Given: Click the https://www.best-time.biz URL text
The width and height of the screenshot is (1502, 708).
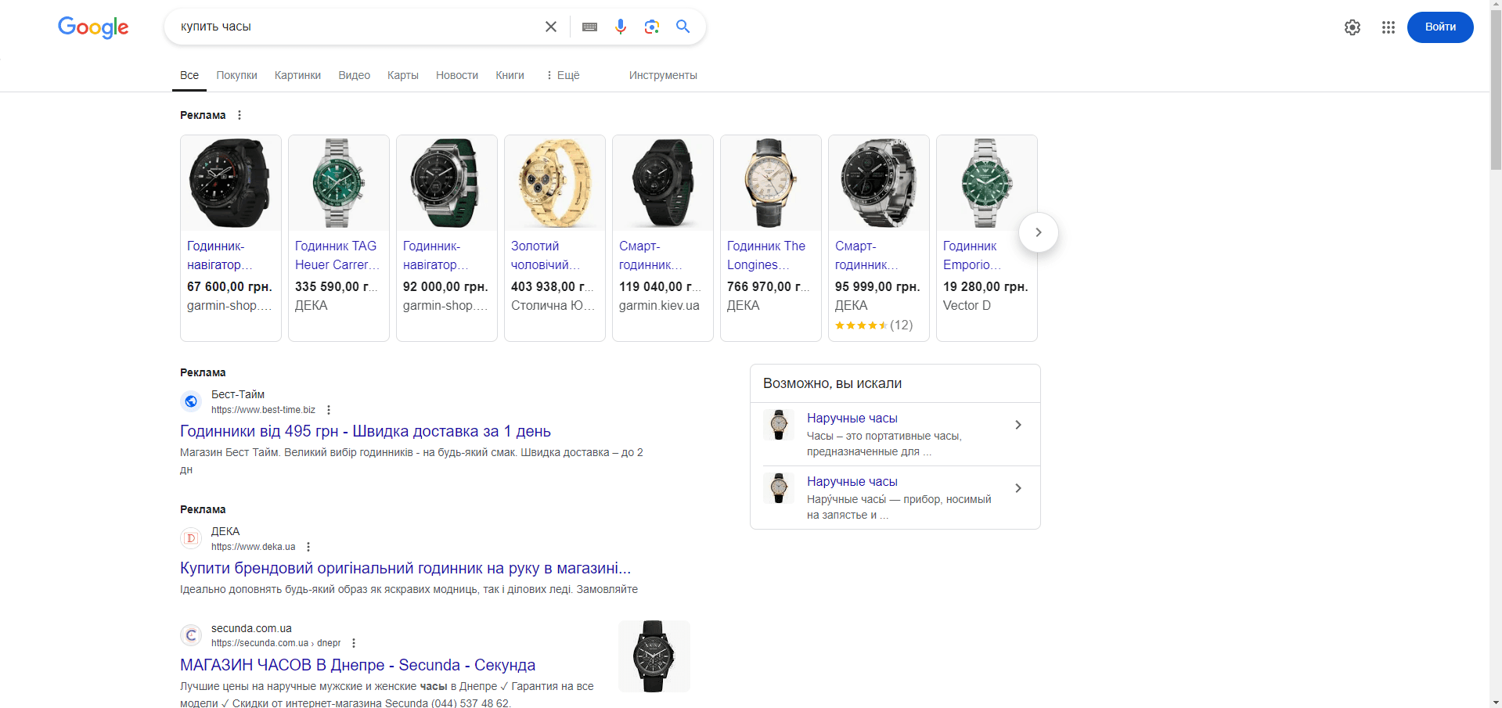Looking at the screenshot, I should (x=263, y=410).
